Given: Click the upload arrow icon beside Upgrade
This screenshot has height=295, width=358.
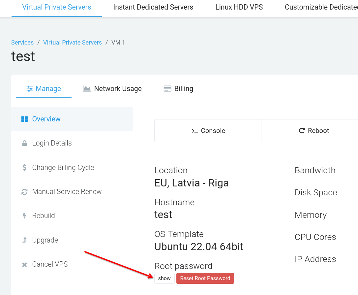Looking at the screenshot, I should [24, 240].
